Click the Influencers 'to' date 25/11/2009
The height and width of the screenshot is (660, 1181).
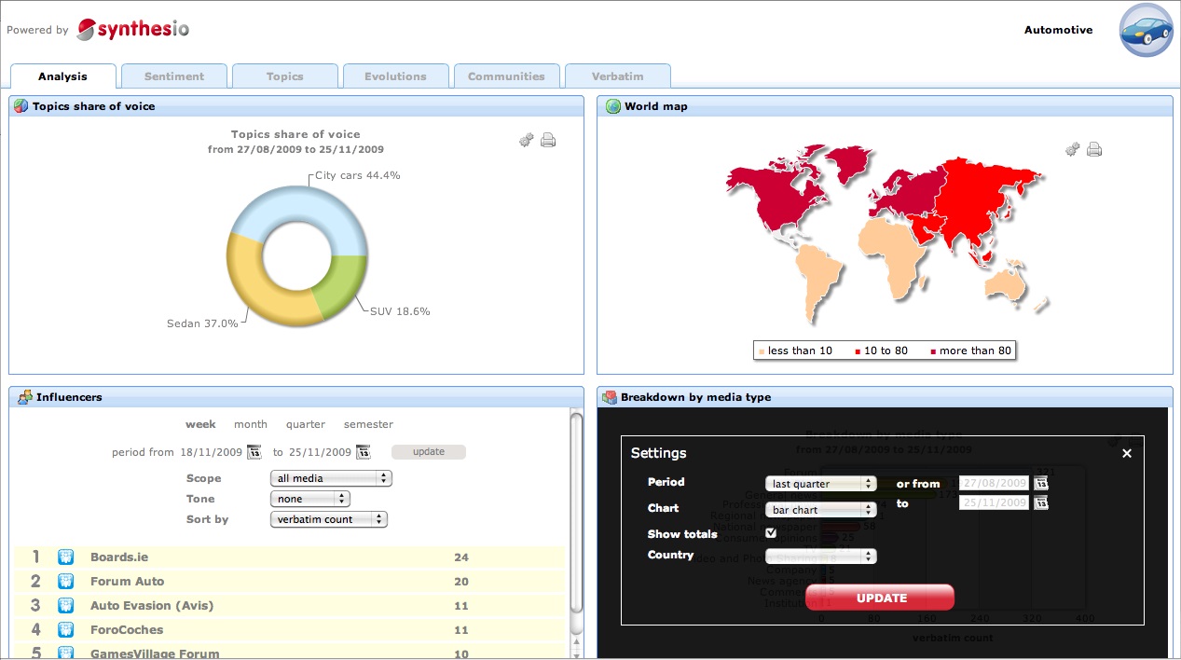(320, 452)
